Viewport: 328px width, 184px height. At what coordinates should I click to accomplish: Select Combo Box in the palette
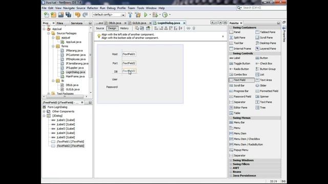click(x=238, y=75)
